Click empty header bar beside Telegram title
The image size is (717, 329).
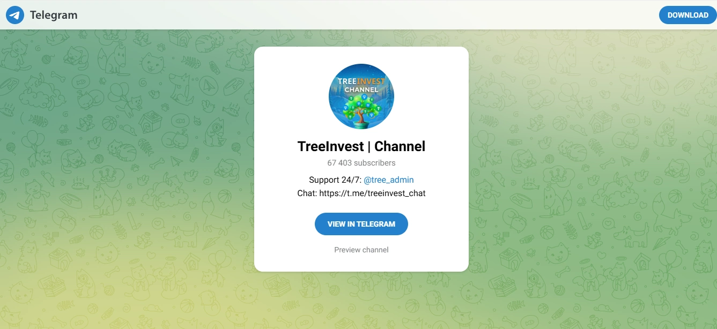(x=365, y=15)
